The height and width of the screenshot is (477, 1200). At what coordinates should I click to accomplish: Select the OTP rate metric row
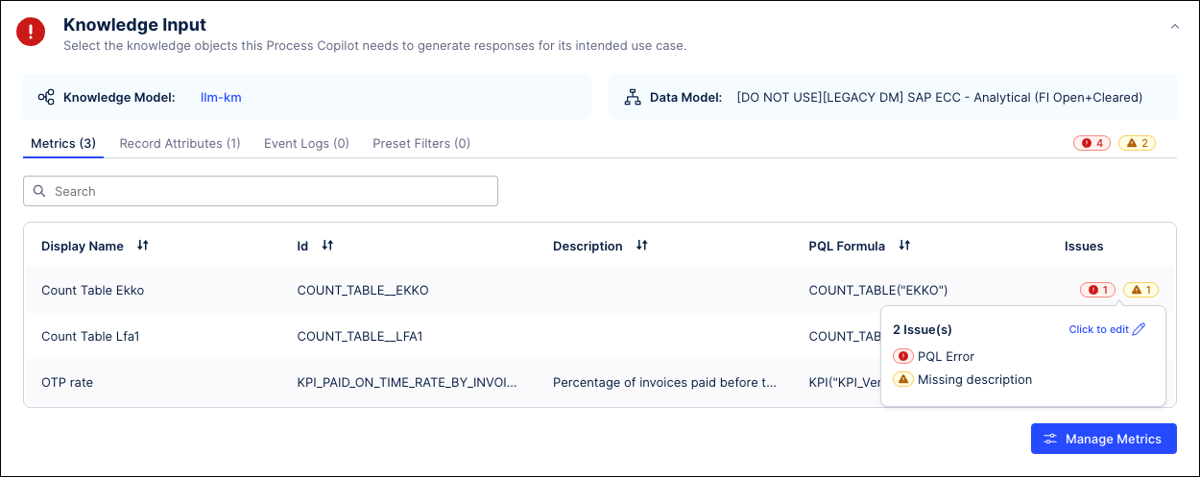coord(599,382)
